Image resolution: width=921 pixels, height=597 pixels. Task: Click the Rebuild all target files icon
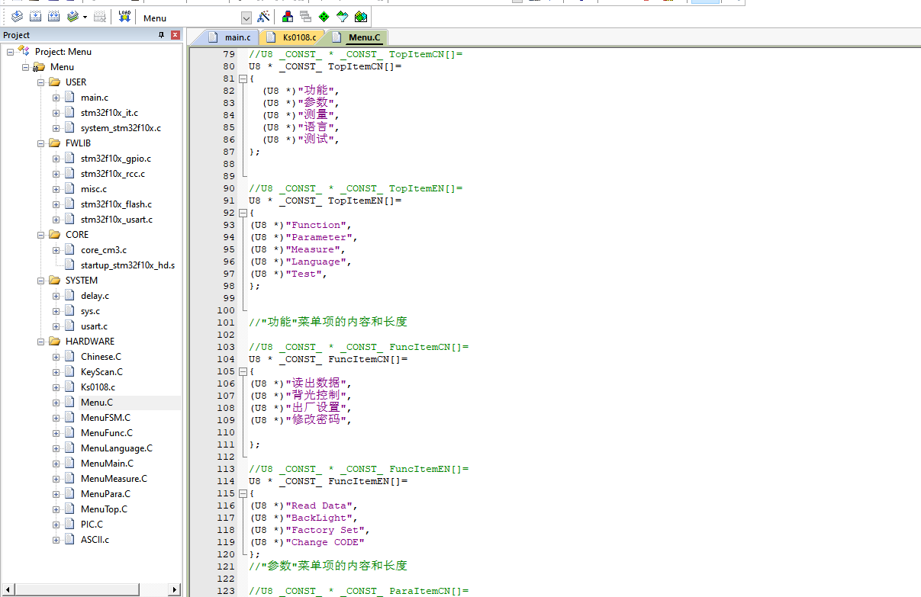click(x=53, y=17)
